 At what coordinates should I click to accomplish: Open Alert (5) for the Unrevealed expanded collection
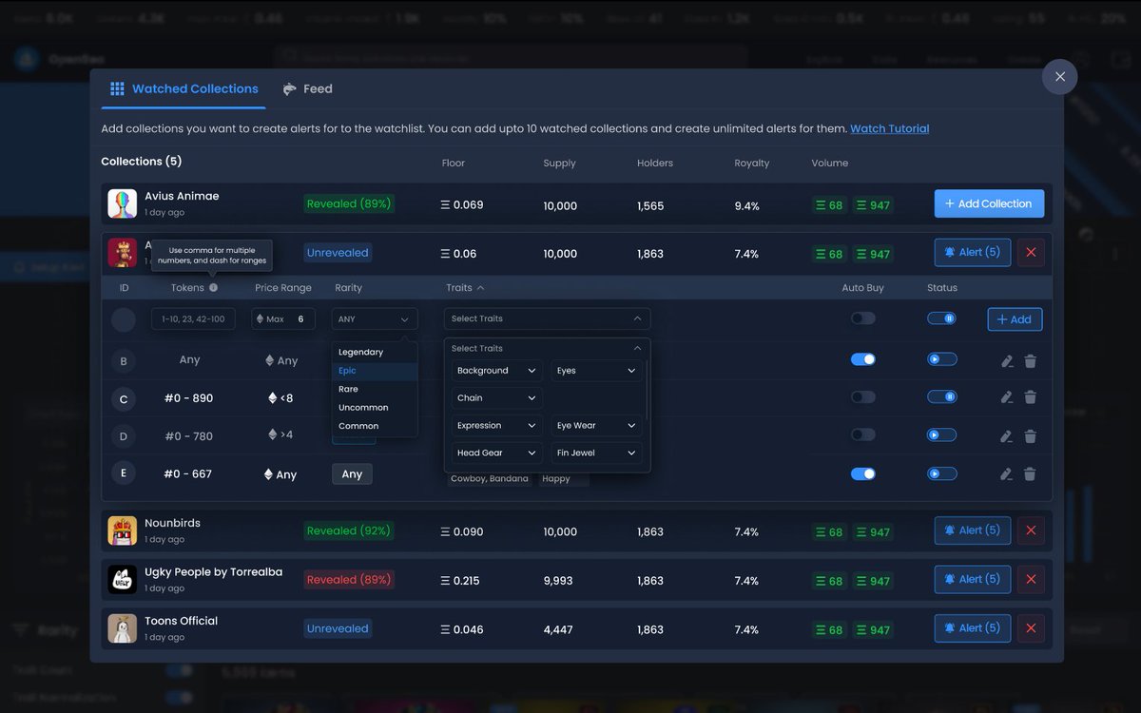coord(973,252)
